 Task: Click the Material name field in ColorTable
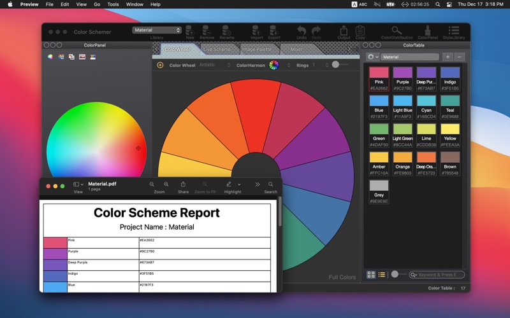(410, 57)
